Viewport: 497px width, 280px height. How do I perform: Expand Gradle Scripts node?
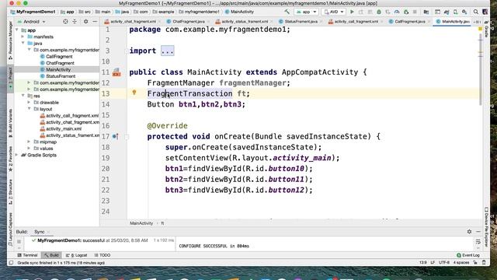click(17, 155)
